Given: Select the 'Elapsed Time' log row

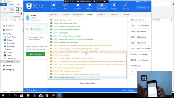Looking at the screenshot, I should [87, 77].
